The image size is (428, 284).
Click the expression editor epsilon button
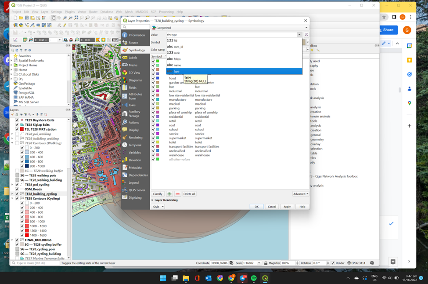point(306,35)
